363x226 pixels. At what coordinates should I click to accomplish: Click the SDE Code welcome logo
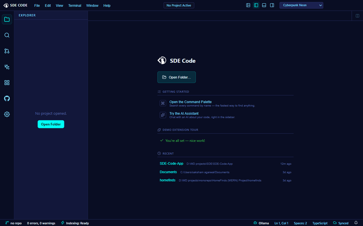click(x=162, y=60)
